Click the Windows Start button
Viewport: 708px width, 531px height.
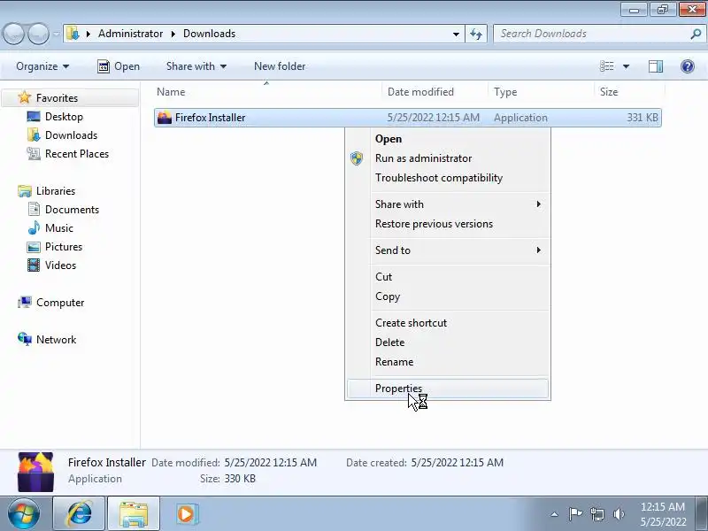click(x=23, y=514)
